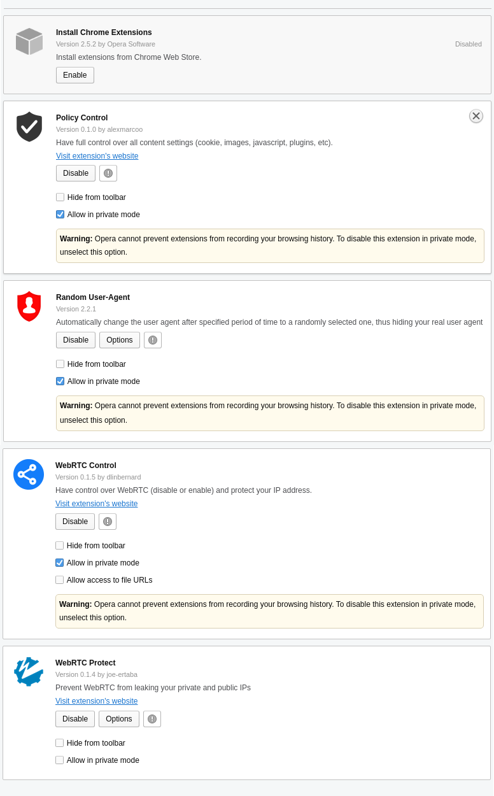Enable Allow access to file URLs for WebRTC Control
494x796 pixels.
click(x=59, y=579)
